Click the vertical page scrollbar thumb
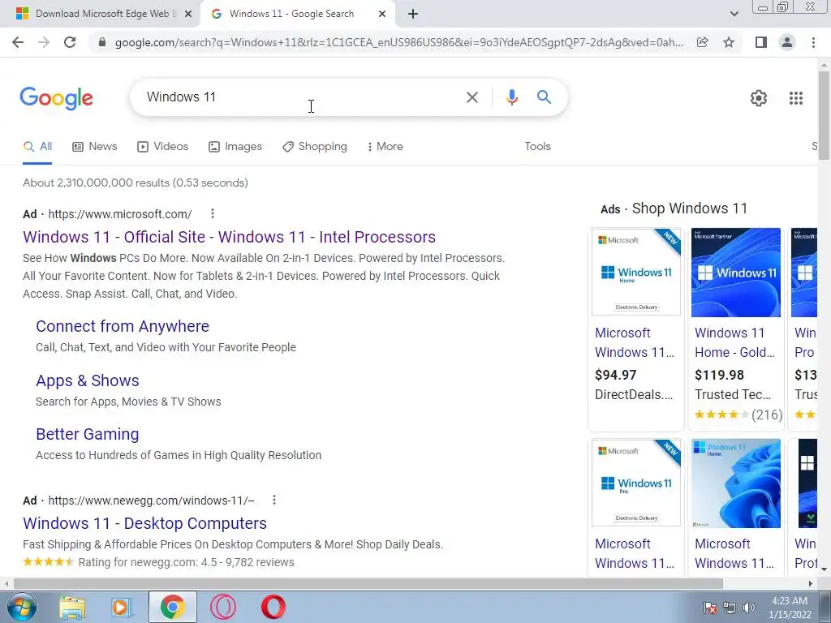The width and height of the screenshot is (831, 623). (824, 115)
